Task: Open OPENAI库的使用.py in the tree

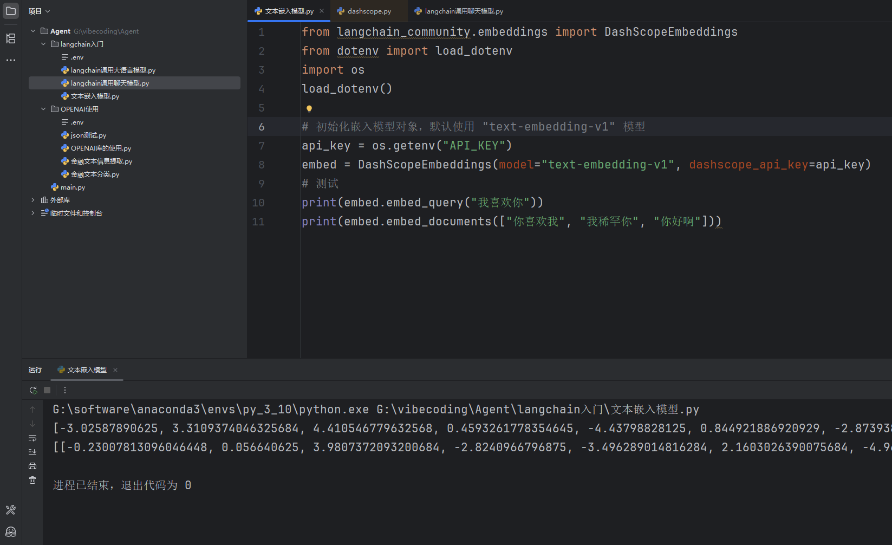Action: [101, 148]
